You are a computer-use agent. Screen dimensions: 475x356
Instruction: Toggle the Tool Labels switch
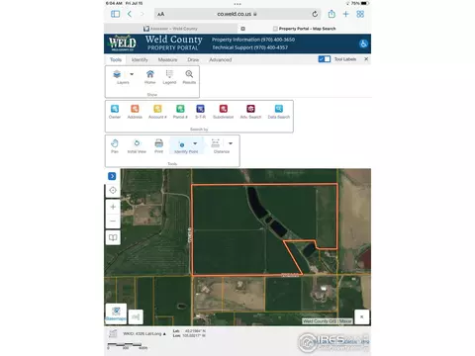[325, 59]
